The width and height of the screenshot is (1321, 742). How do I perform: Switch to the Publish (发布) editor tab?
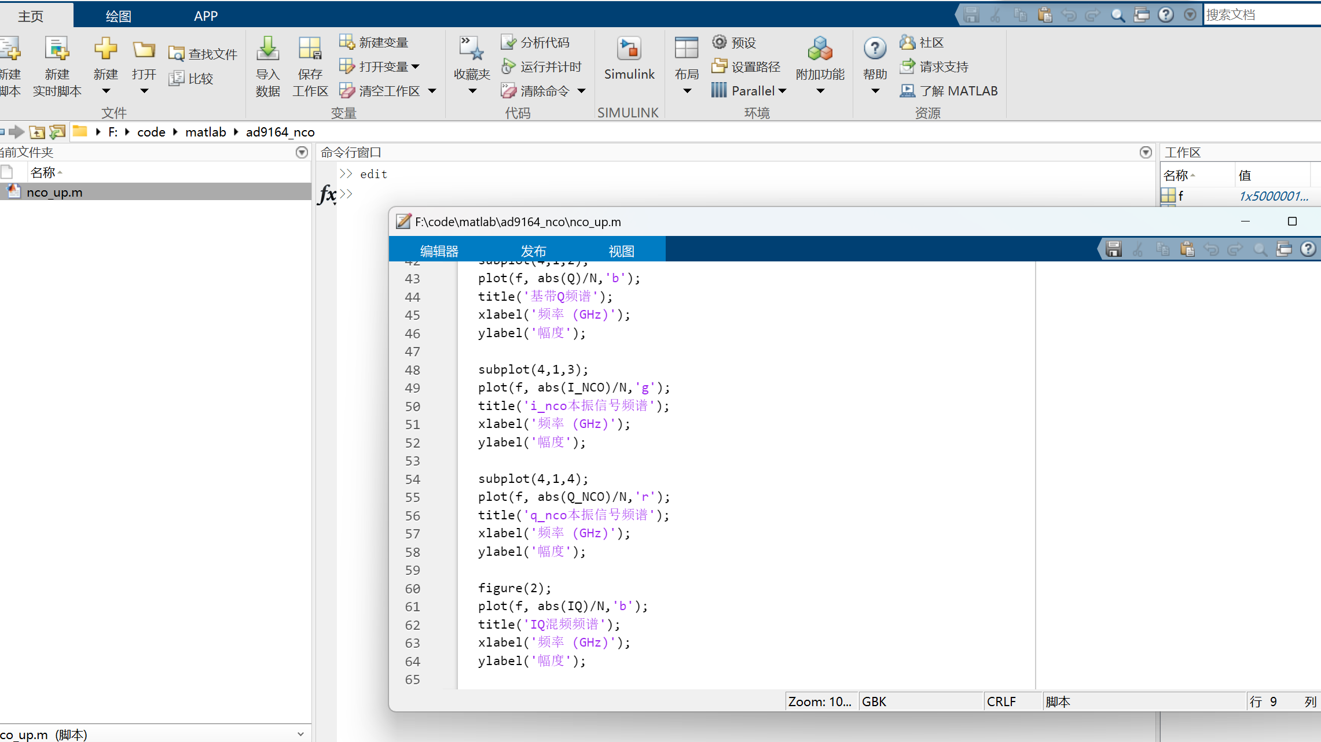(x=533, y=251)
